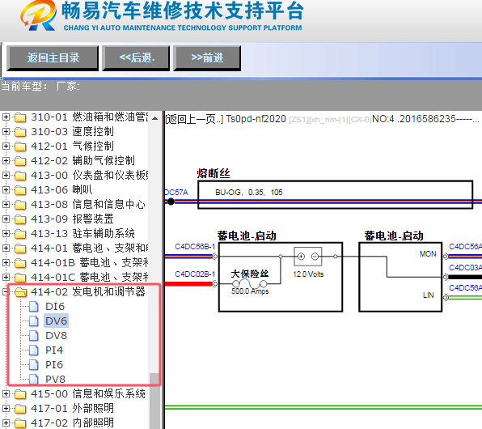This screenshot has height=429, width=482.
Task: Click the folder icon for 417-01
Action: tap(20, 409)
